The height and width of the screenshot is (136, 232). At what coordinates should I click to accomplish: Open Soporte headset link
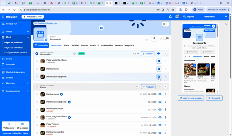tap(188, 17)
